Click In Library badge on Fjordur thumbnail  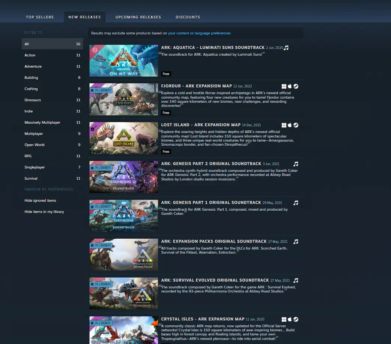(101, 90)
